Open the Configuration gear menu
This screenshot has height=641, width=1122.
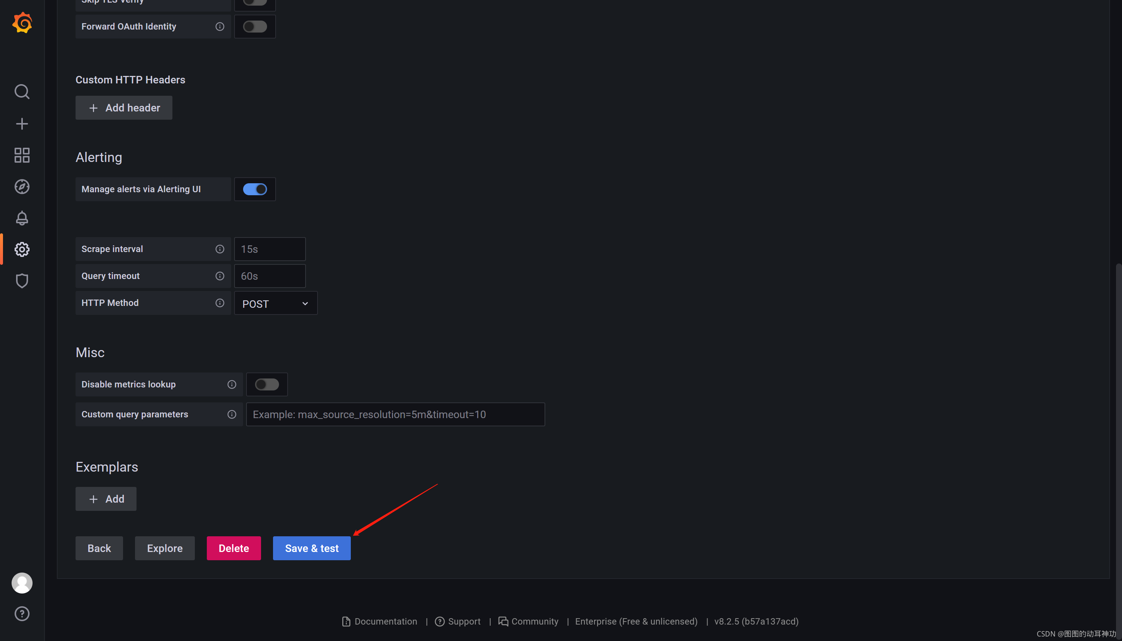point(22,249)
